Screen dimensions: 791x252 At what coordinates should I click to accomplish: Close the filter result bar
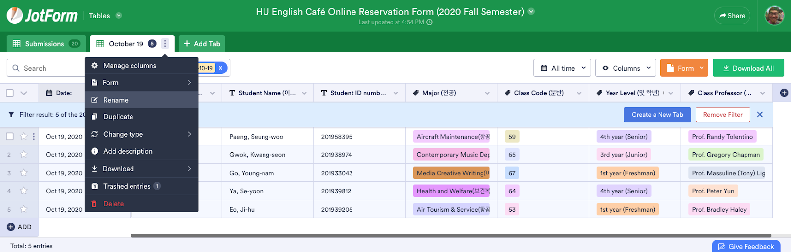coord(760,115)
